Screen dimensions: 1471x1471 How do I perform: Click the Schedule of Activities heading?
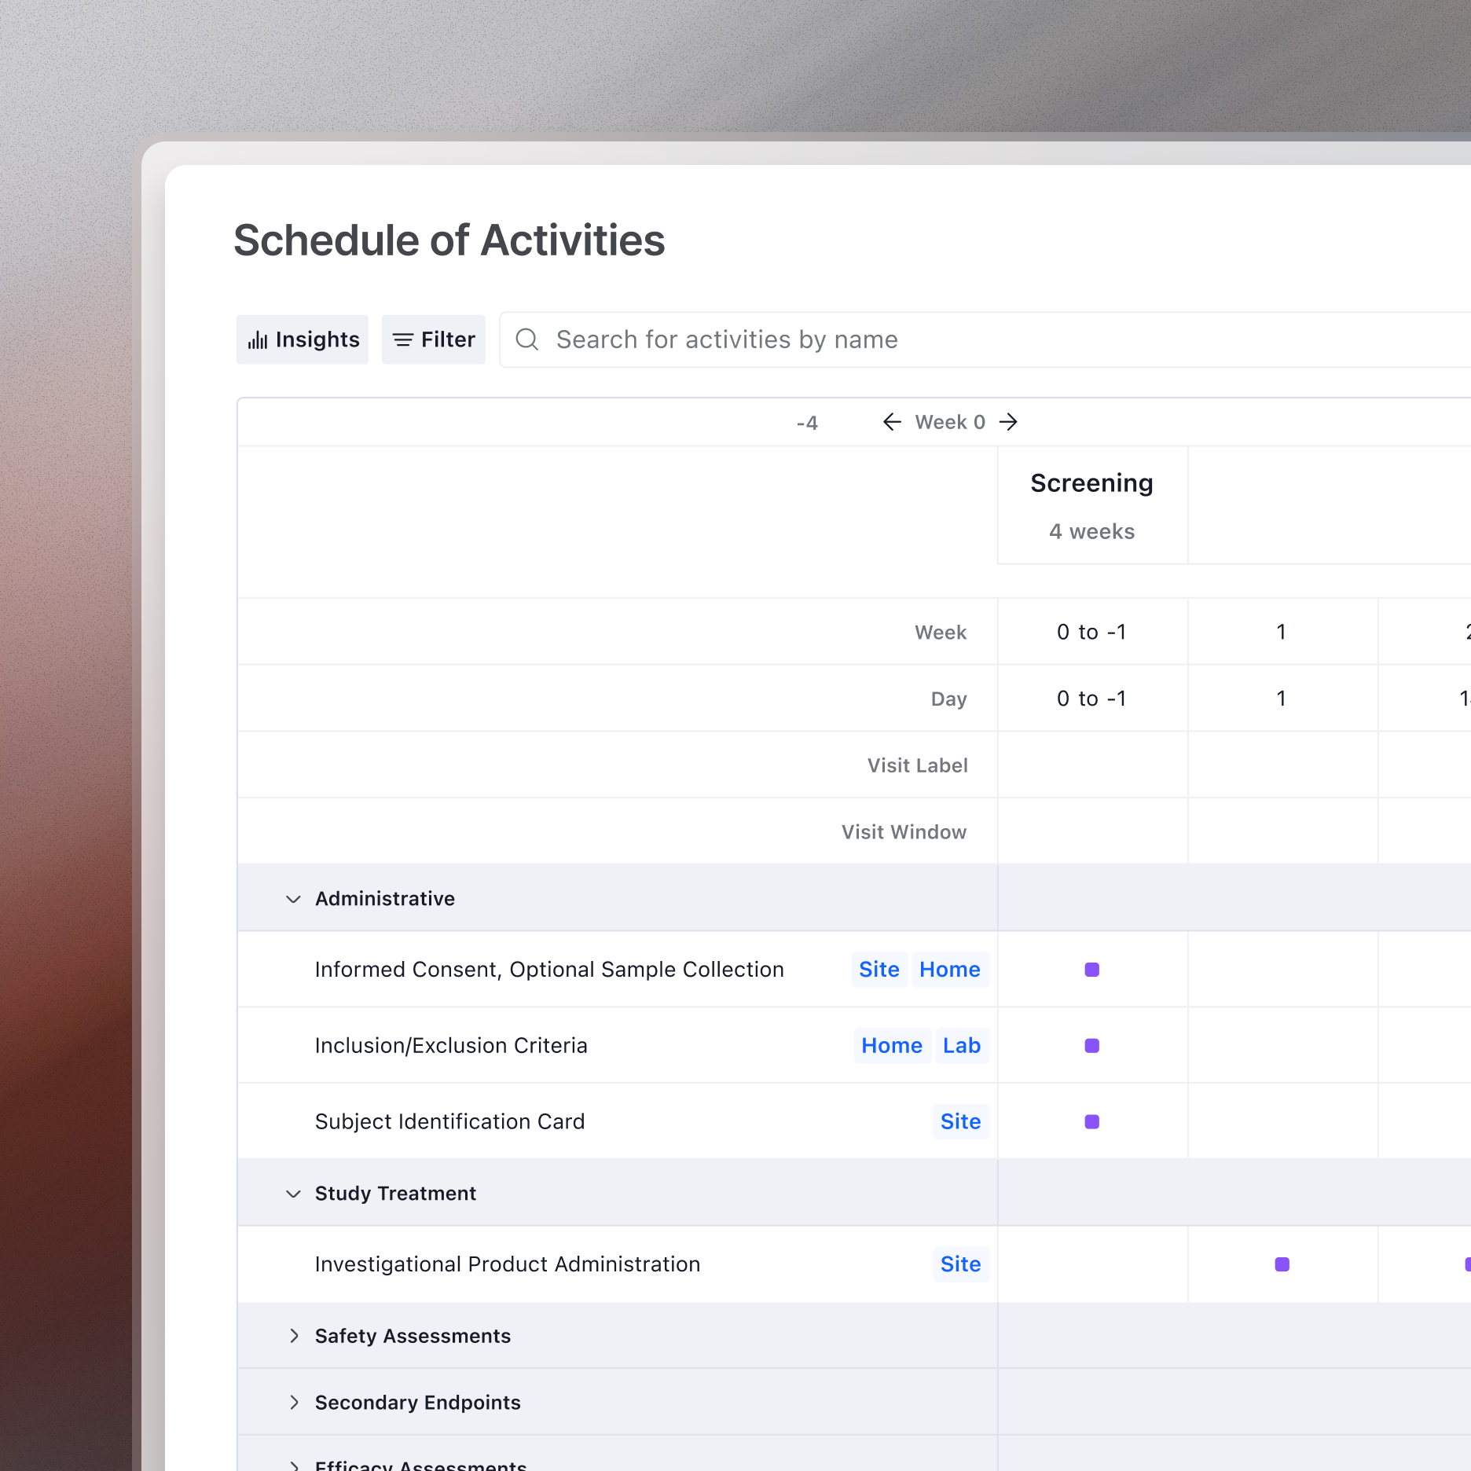point(449,240)
